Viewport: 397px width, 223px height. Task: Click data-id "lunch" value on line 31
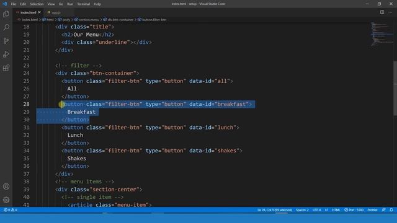(x=225, y=128)
